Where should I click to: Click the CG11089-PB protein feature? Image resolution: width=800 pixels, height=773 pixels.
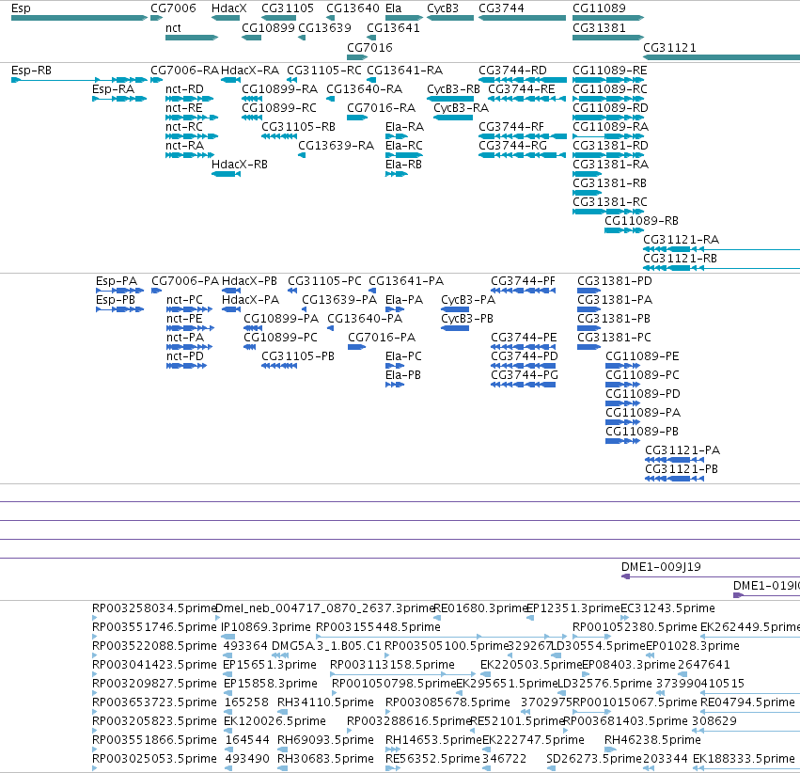pos(622,441)
